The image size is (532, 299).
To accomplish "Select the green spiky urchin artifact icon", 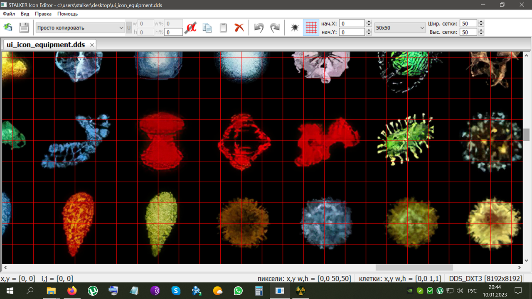I will point(406,140).
